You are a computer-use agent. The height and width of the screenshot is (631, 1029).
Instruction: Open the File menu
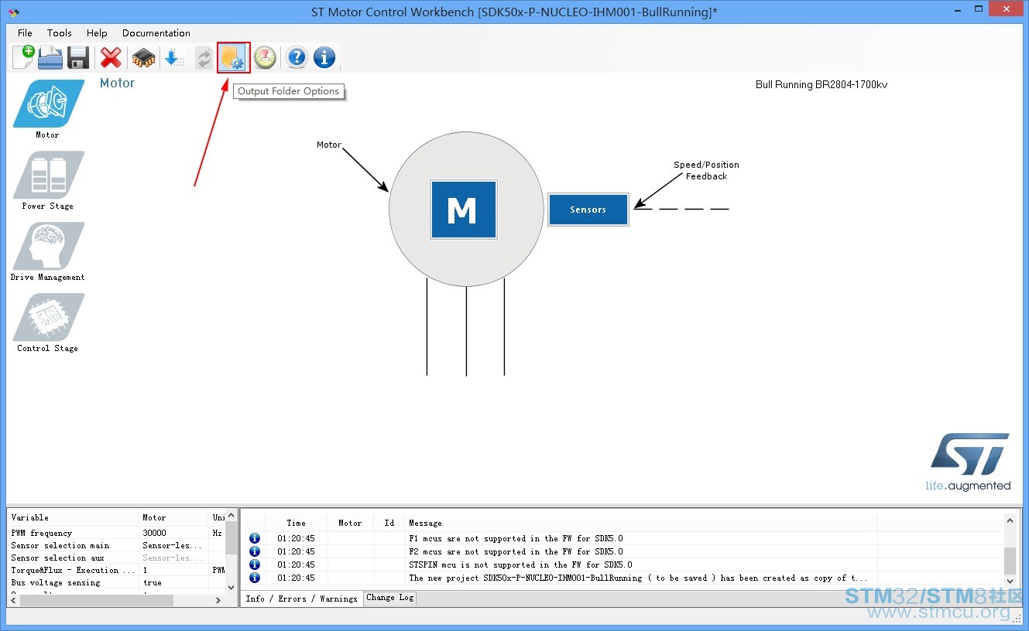25,33
